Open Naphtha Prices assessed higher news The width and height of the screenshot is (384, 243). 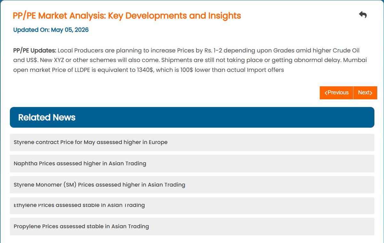[x=192, y=163]
